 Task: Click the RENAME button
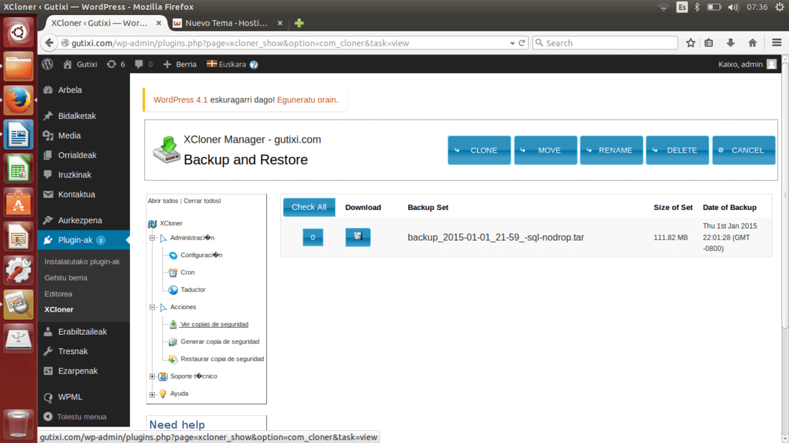tap(611, 150)
